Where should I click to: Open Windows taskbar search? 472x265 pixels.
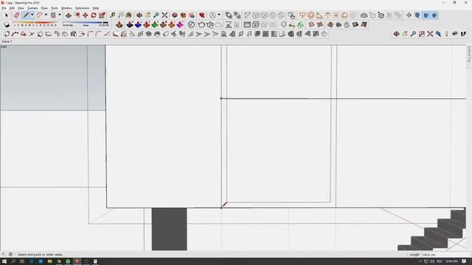13,261
